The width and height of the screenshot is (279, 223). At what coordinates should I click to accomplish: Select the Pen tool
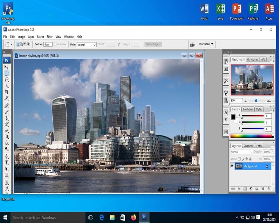click(x=7, y=157)
